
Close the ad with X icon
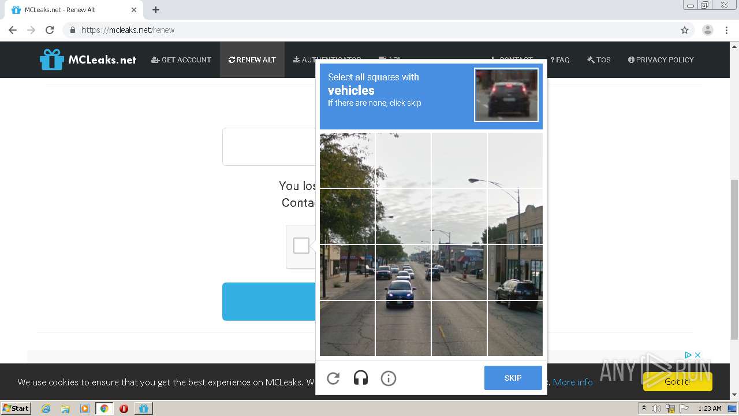pyautogui.click(x=697, y=355)
